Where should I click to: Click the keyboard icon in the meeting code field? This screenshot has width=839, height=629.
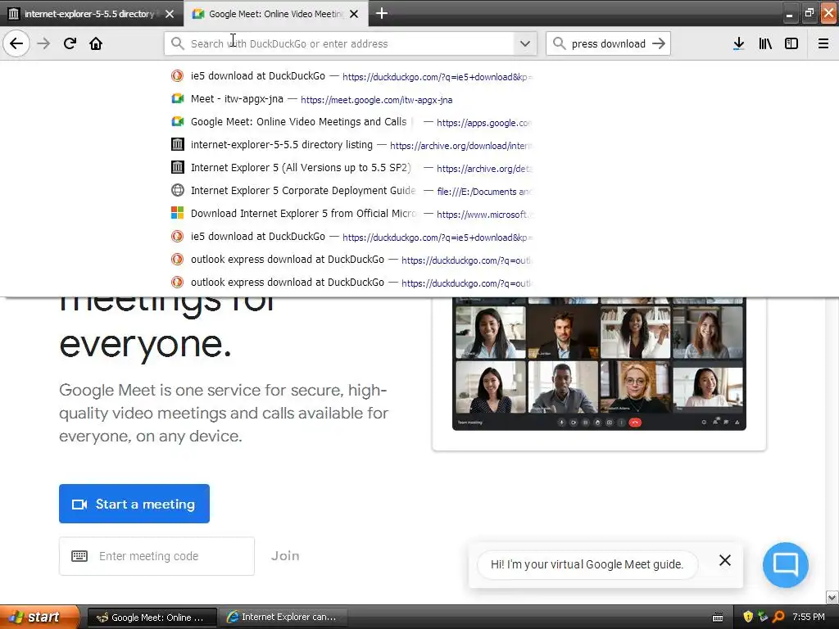[79, 556]
